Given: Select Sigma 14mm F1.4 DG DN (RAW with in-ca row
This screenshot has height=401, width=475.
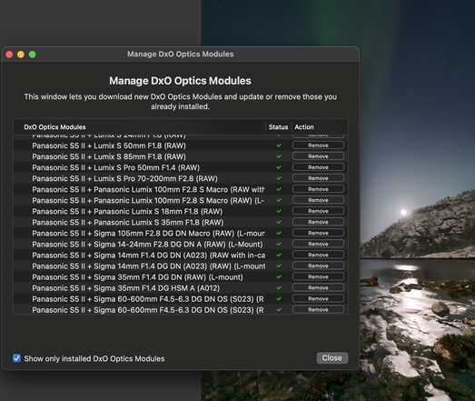Looking at the screenshot, I should 181,256.
